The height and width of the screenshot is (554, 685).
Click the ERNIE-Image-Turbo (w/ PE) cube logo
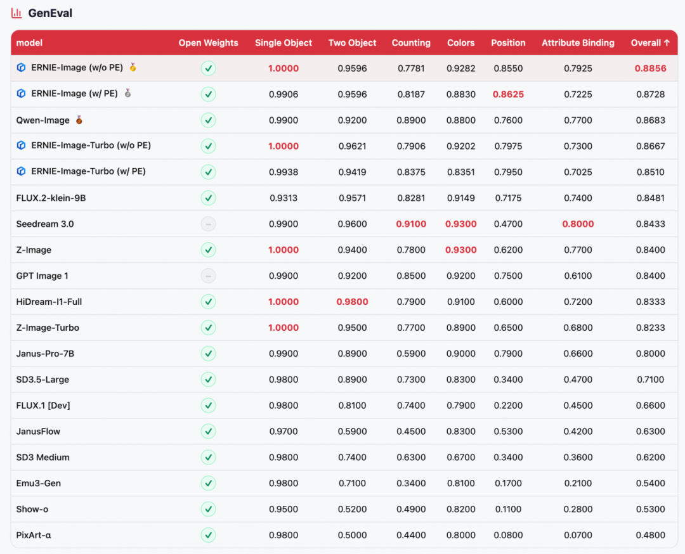coord(21,171)
